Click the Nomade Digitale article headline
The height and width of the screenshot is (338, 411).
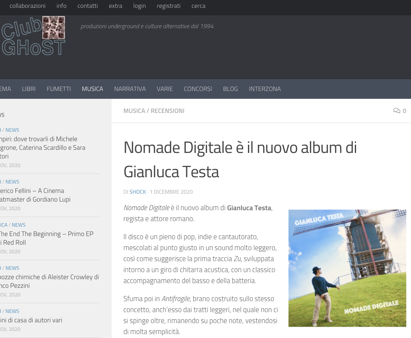click(240, 160)
